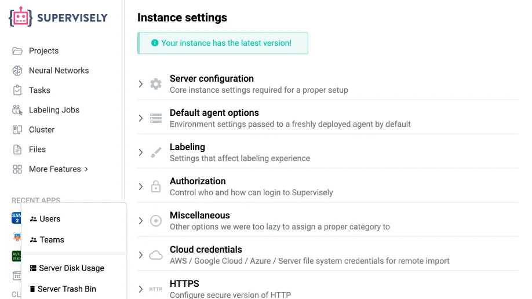Click the Users people icon in popup menu

(33, 219)
